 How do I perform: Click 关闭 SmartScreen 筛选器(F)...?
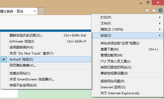[46, 79]
